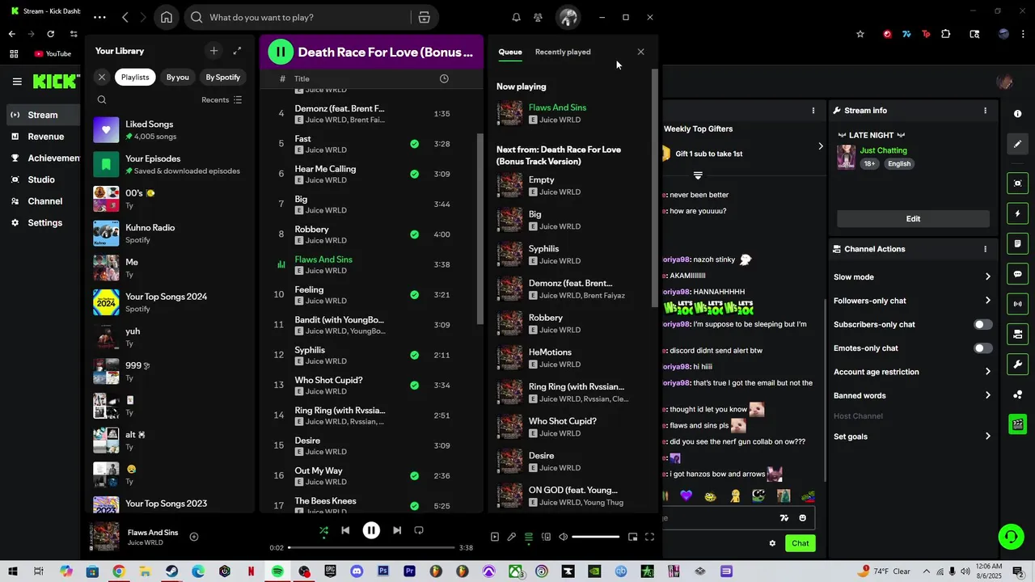Screen dimensions: 1035x582
Task: Expand Weekly Top Gifters arrow
Action: tap(821, 146)
